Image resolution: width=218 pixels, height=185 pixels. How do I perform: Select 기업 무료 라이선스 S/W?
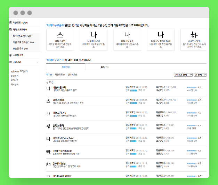coord(24,42)
